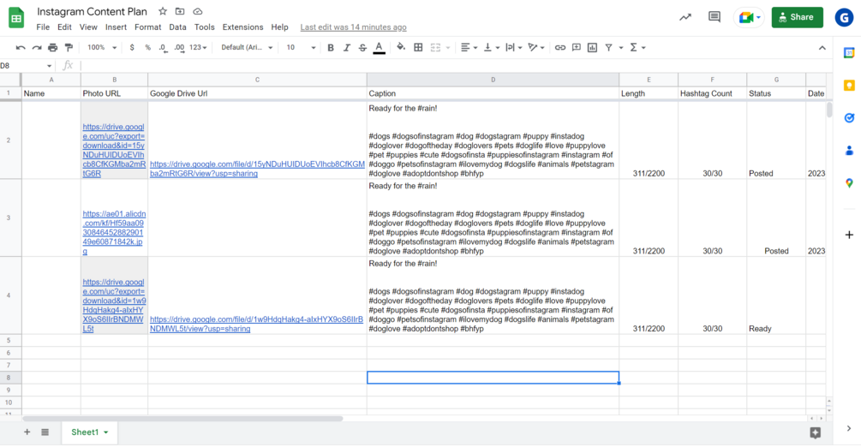The height and width of the screenshot is (447, 861).
Task: Open the Extensions menu
Action: pyautogui.click(x=242, y=27)
